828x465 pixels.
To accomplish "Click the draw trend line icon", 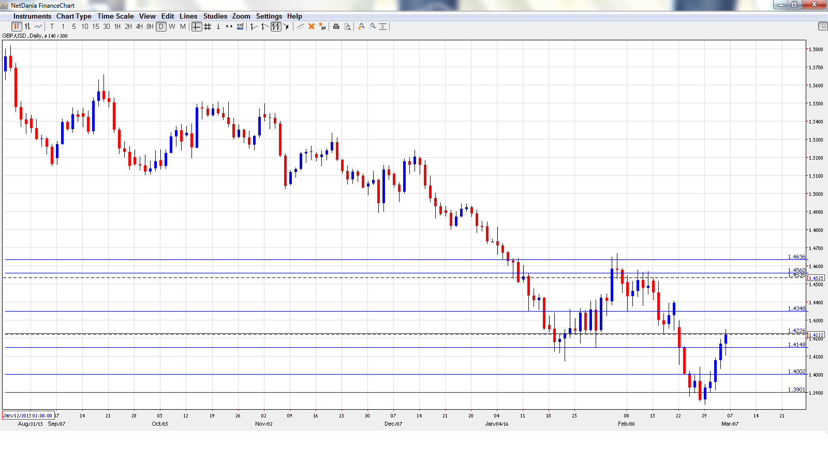I will (x=301, y=26).
